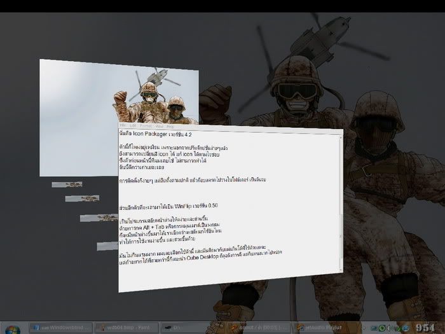Open the volume speaker tray icon

[x=390, y=328]
